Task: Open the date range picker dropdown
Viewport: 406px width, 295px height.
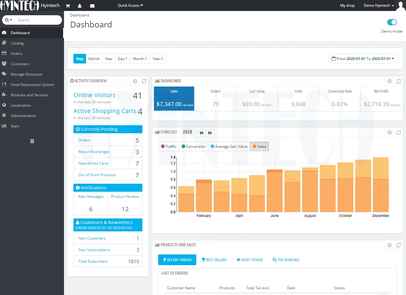Action: click(363, 59)
